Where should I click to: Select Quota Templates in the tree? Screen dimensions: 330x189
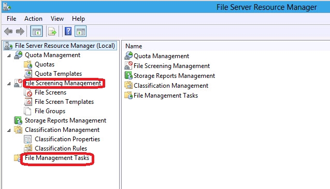(59, 74)
